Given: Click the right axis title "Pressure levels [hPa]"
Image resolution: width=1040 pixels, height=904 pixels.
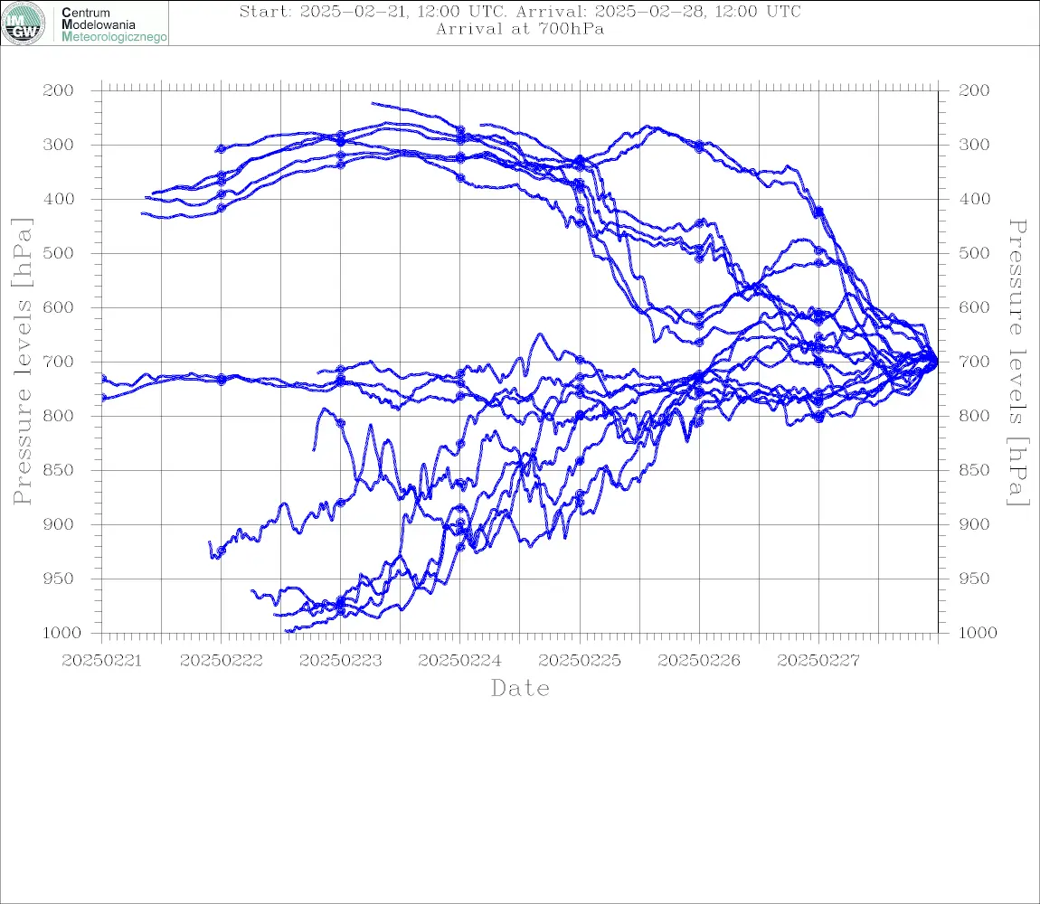Looking at the screenshot, I should click(1018, 363).
